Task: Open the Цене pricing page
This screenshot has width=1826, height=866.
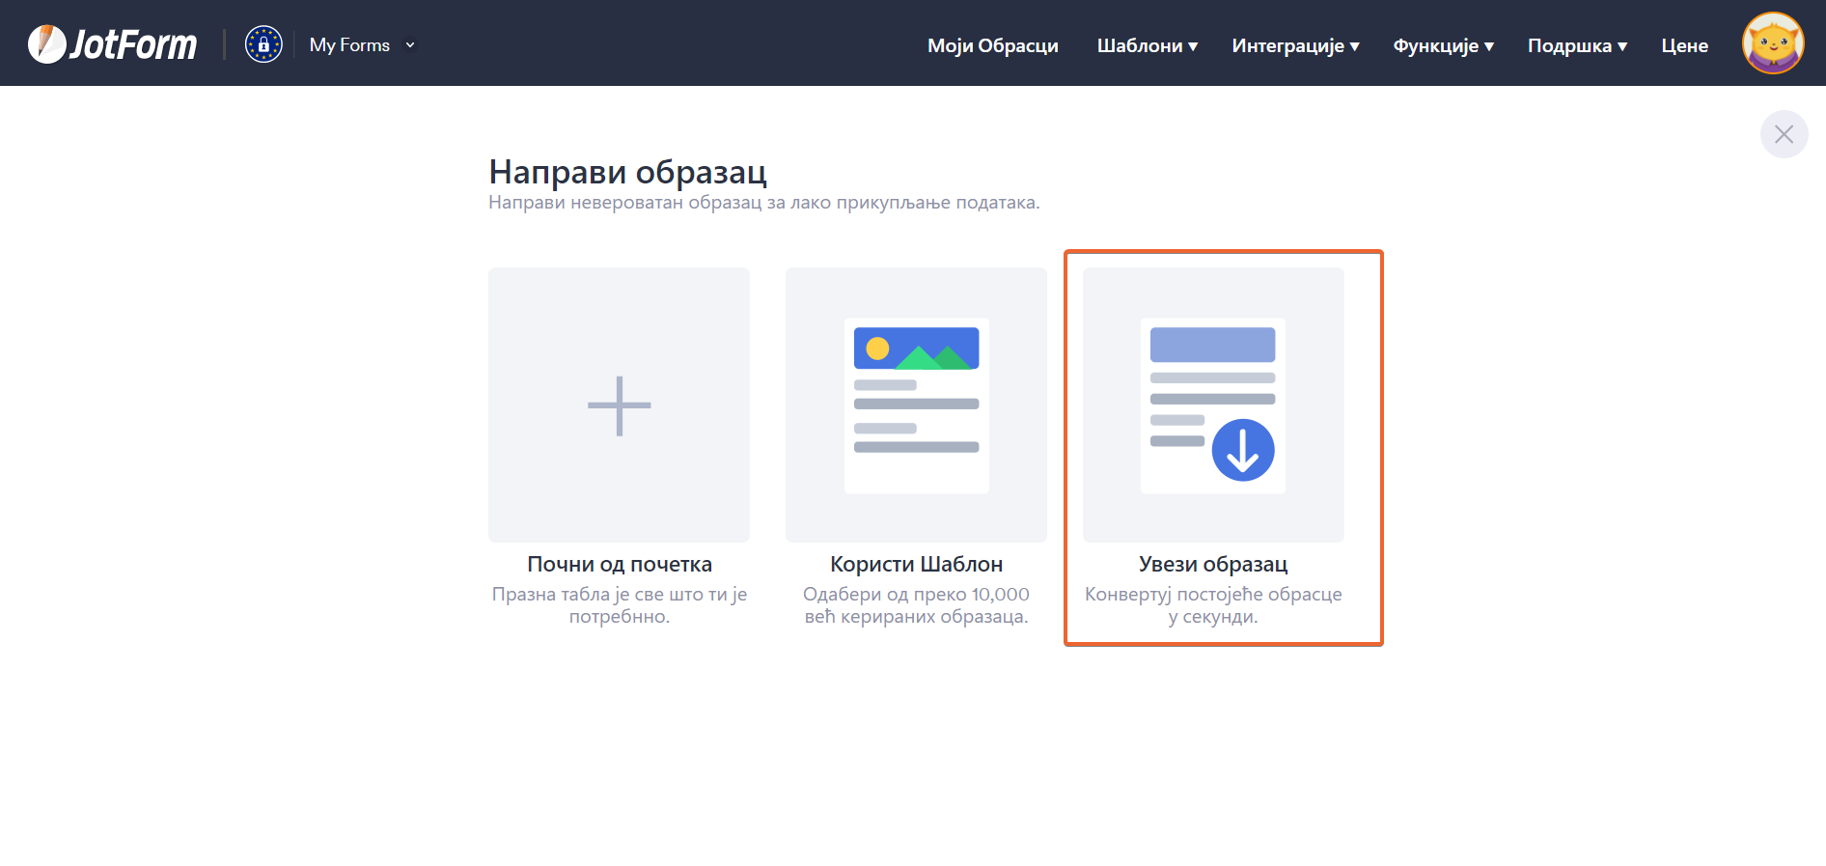Action: point(1684,45)
